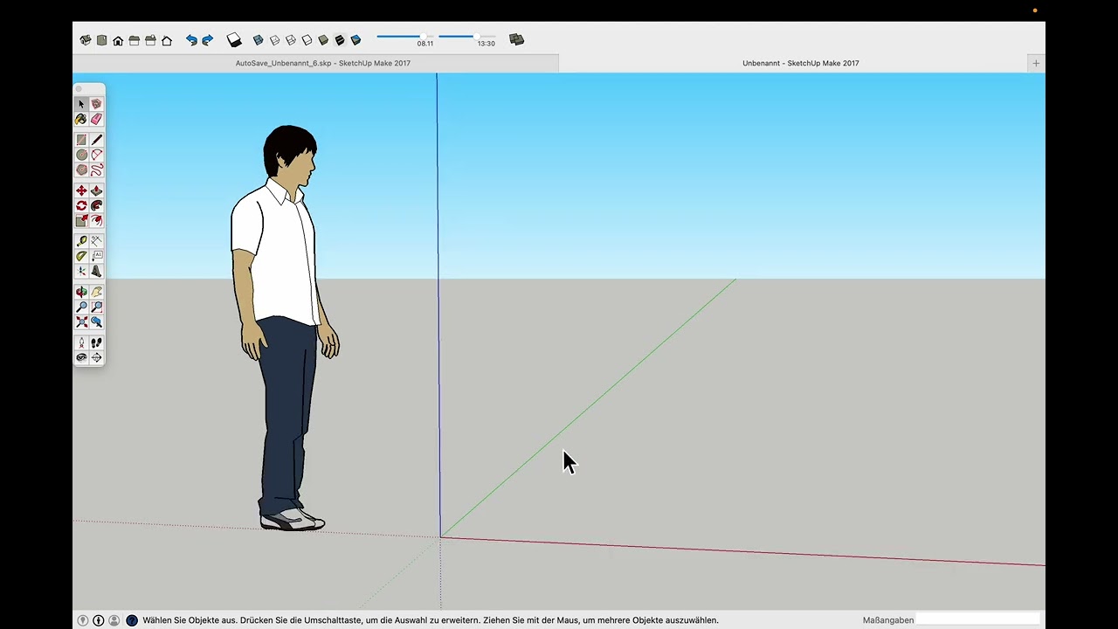Viewport: 1118px width, 629px height.
Task: Switch to Iso view
Action: pyautogui.click(x=86, y=40)
